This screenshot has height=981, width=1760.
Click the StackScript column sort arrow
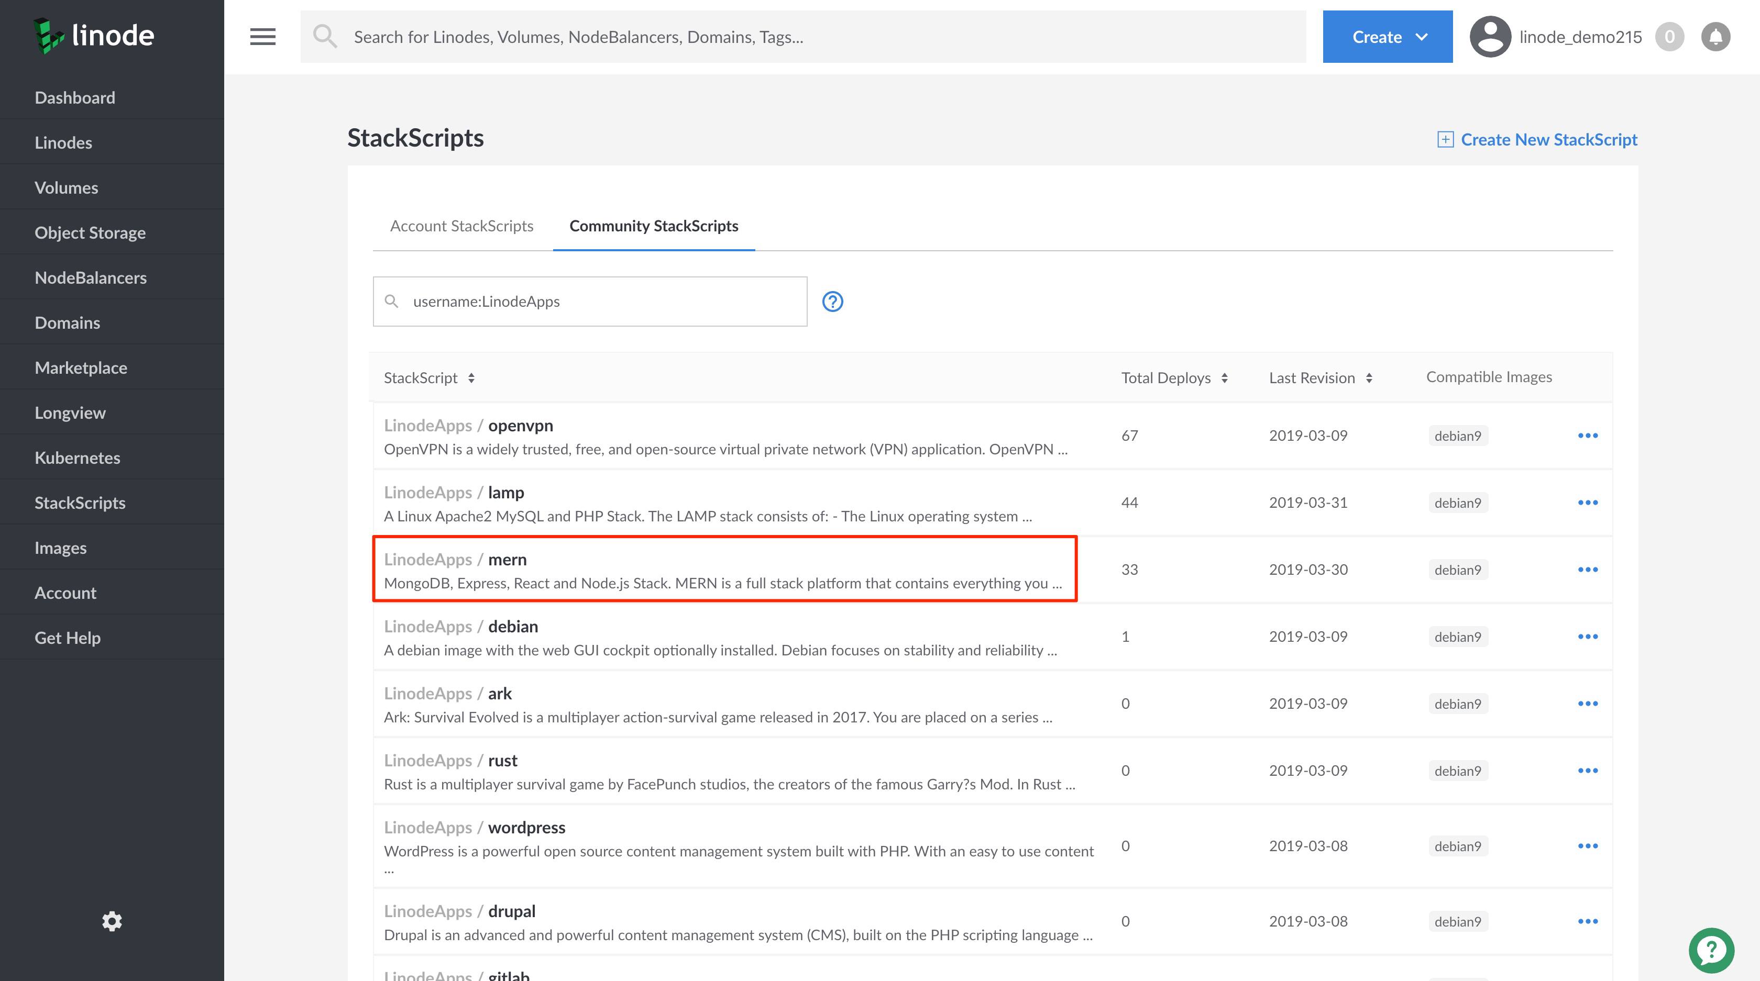(471, 377)
